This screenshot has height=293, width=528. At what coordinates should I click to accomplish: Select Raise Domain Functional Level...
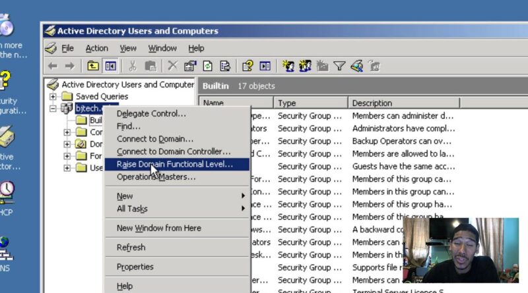tap(177, 165)
